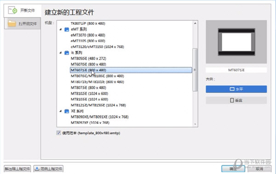This screenshot has height=174, width=276.
Task: Confirm with the 确定 button
Action: point(233,169)
